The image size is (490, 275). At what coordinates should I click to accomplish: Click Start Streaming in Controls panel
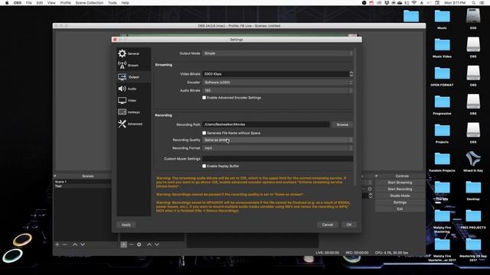tap(400, 183)
